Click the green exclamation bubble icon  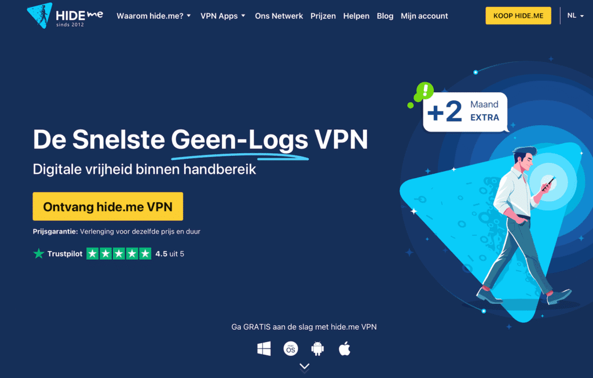click(x=422, y=93)
